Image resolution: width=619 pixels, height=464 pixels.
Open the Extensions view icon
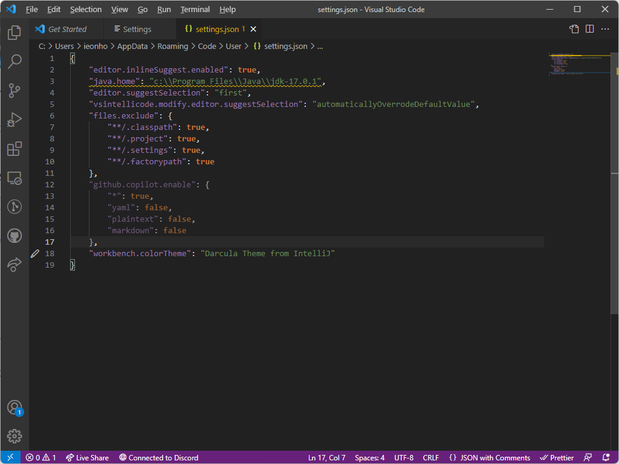pyautogui.click(x=15, y=149)
